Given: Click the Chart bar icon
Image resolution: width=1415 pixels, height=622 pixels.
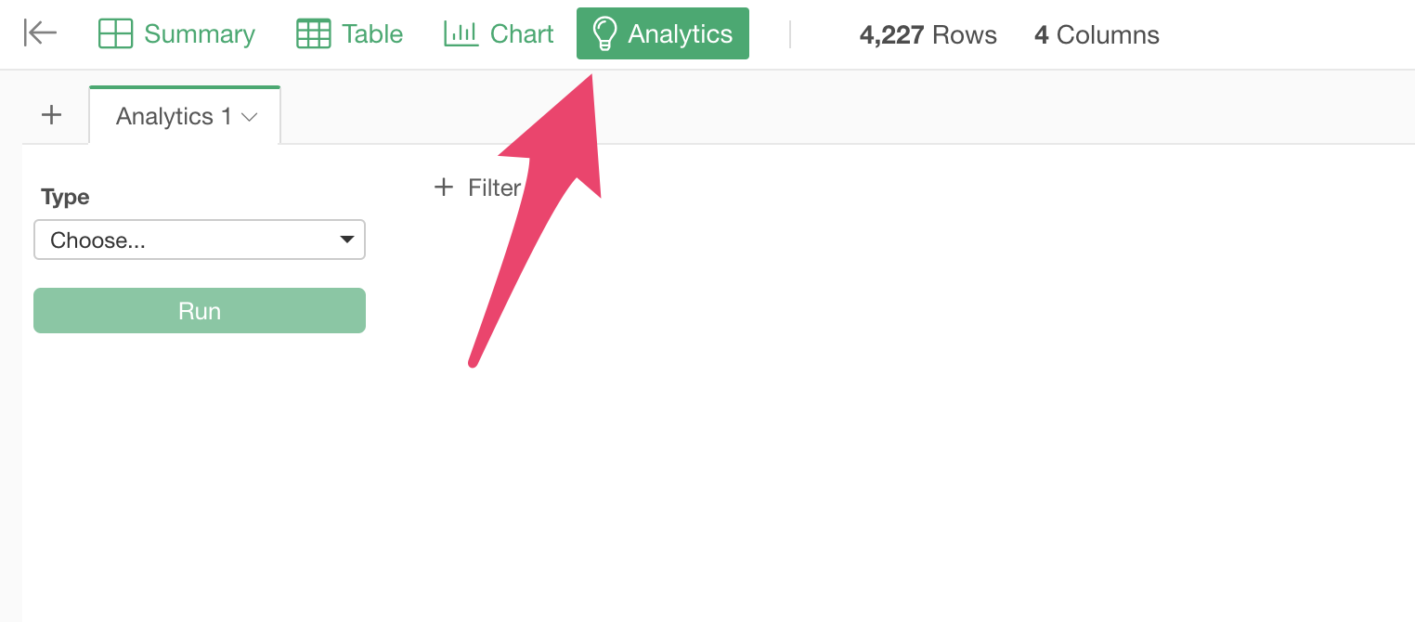Looking at the screenshot, I should (461, 33).
